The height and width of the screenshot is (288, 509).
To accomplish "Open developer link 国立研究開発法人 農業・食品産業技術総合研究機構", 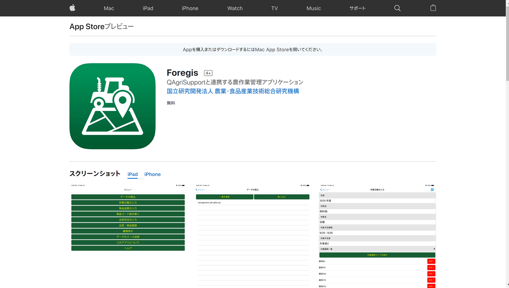I will pos(233,91).
